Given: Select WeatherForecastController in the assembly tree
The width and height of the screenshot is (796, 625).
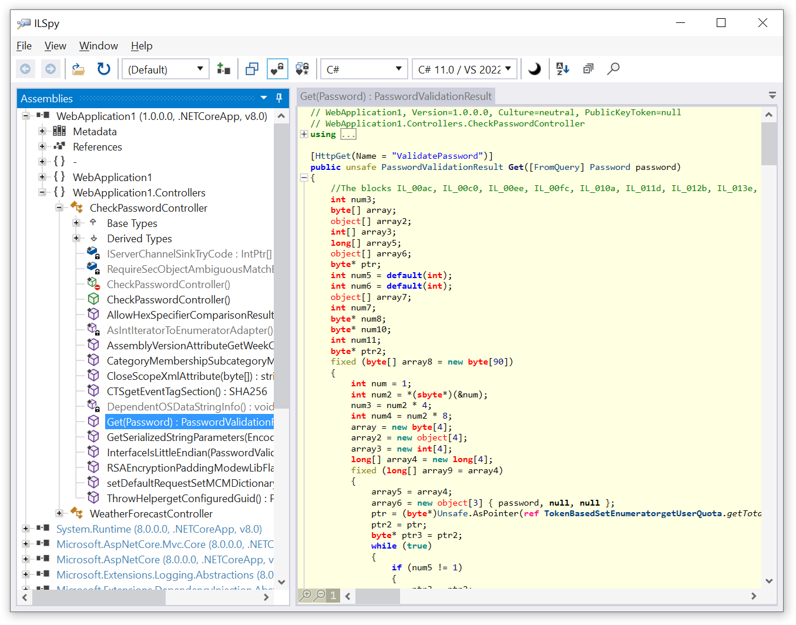Looking at the screenshot, I should [x=150, y=513].
